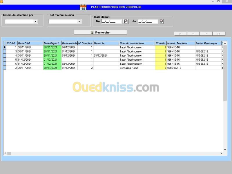Click the application icon at top-left corner
The image size is (232, 174).
click(x=1, y=1)
